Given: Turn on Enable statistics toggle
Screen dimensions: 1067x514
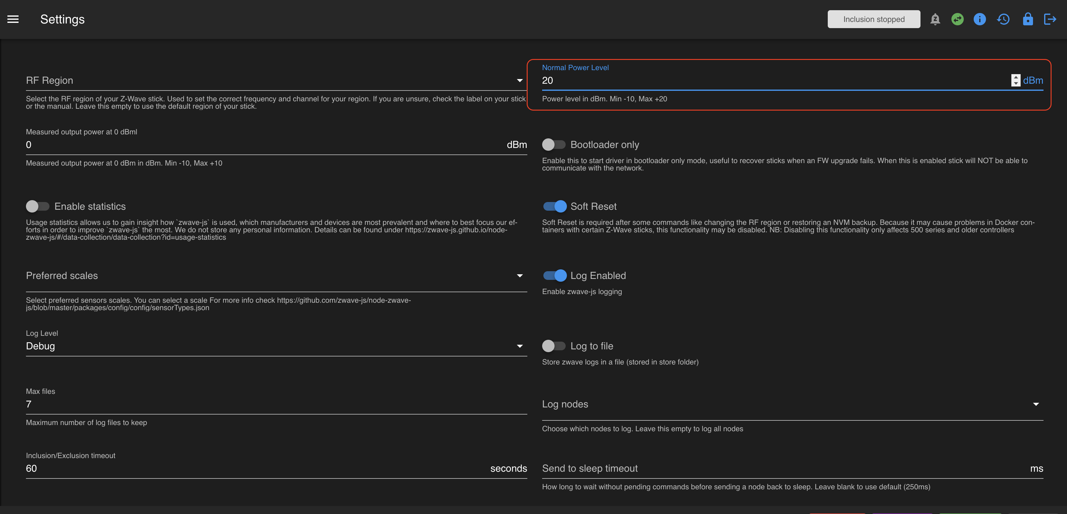Looking at the screenshot, I should pyautogui.click(x=37, y=206).
